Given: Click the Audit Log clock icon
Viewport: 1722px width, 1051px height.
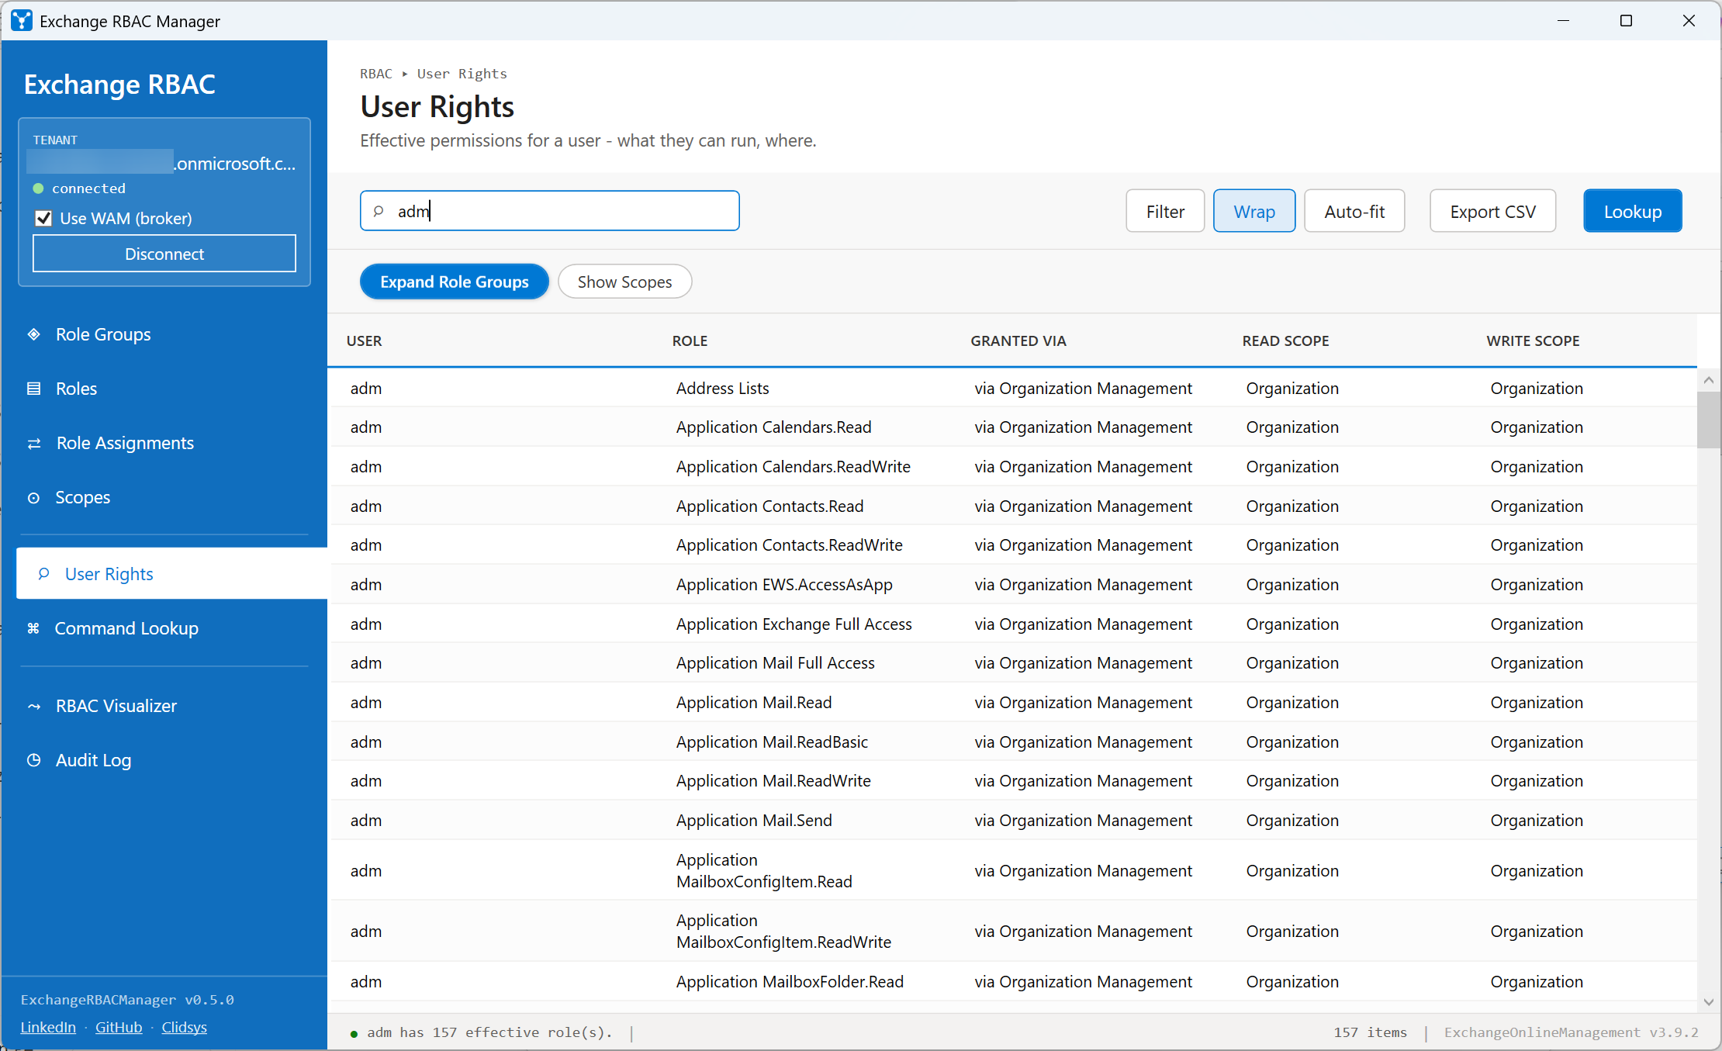Looking at the screenshot, I should tap(34, 760).
